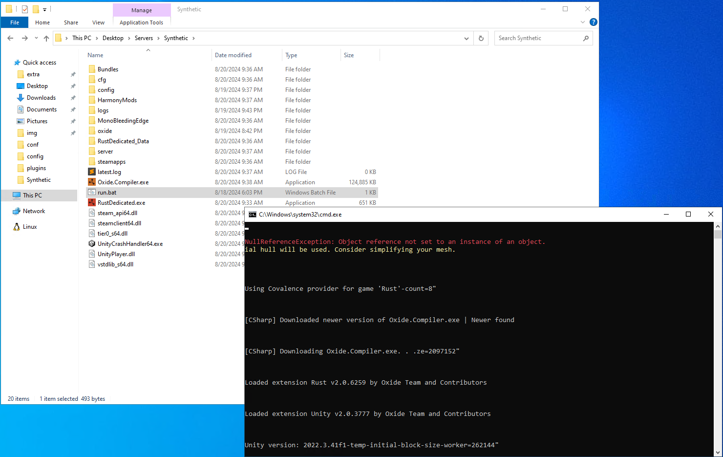Open the address bar dropdown arrow

point(466,38)
